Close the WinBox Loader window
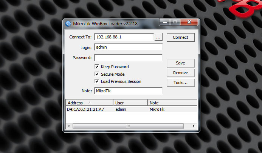The image size is (262, 153). click(189, 23)
